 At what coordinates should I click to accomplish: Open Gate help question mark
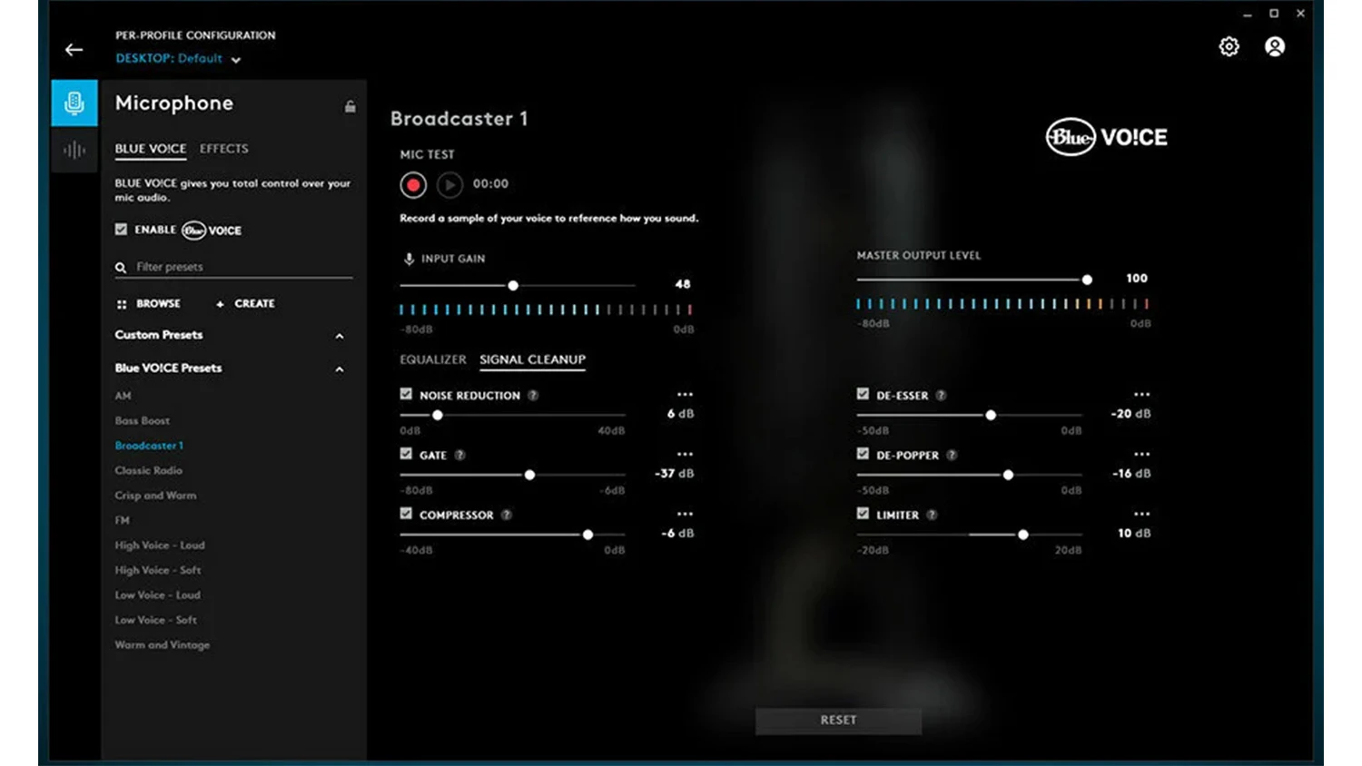click(459, 455)
